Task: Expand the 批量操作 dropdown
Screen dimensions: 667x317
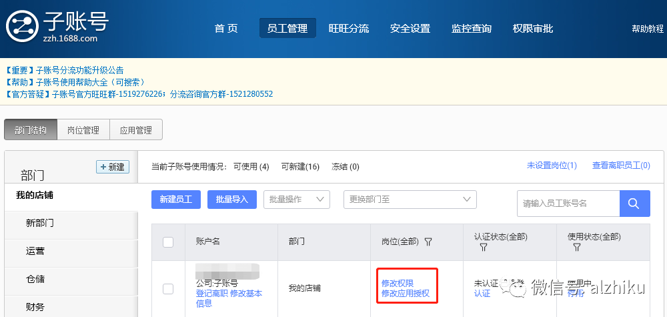Action: pos(297,200)
